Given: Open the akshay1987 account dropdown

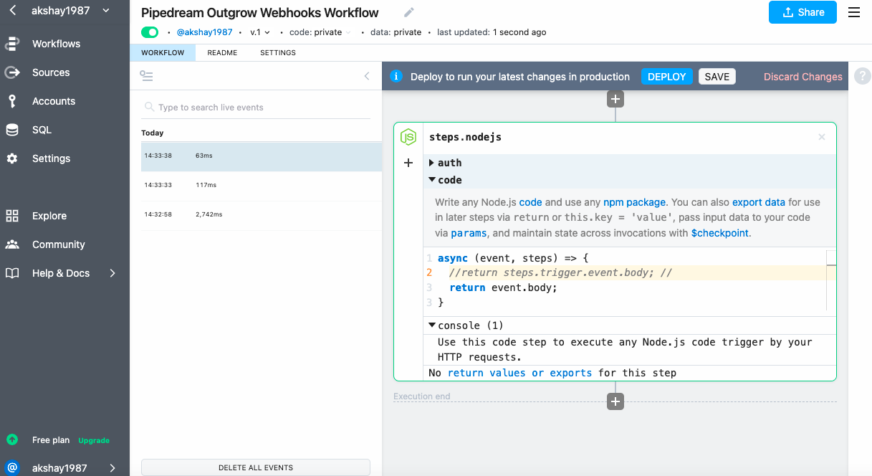Looking at the screenshot, I should [70, 10].
